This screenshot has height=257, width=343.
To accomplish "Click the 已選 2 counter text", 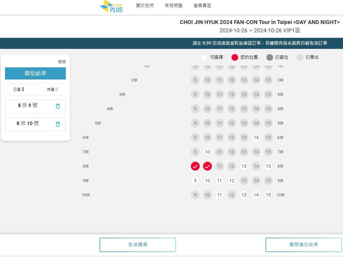I will 19,89.
